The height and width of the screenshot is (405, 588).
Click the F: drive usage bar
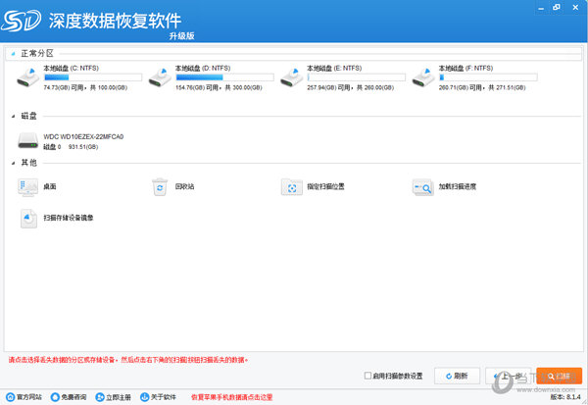488,77
